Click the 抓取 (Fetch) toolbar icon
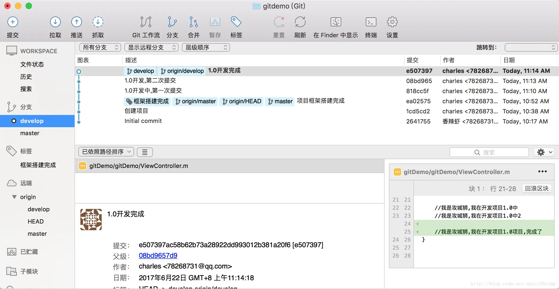The image size is (559, 289). point(98,22)
